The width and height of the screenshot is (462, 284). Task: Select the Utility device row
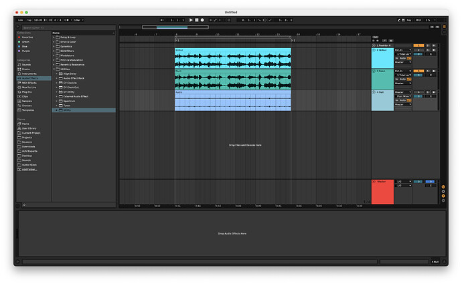[x=84, y=110]
